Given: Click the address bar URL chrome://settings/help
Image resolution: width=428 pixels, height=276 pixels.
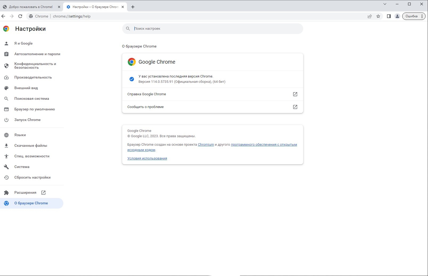Looking at the screenshot, I should 72,16.
